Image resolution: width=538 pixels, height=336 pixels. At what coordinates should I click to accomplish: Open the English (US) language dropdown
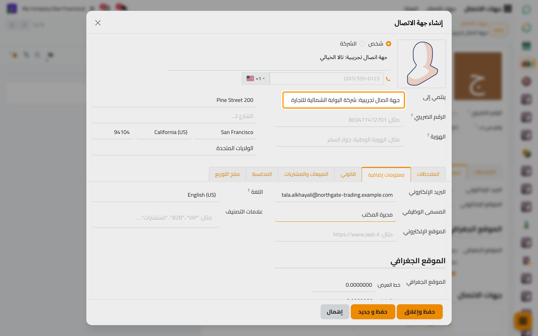156,195
